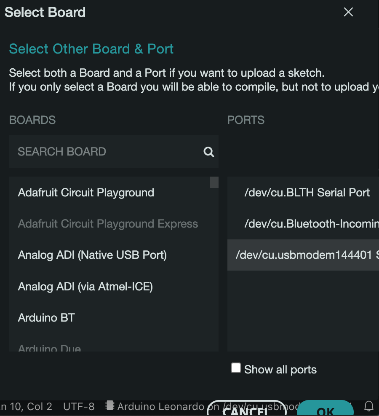Pick the /dev/cu.BLTH Serial Port
Screen dimensions: 379x416
(307, 193)
